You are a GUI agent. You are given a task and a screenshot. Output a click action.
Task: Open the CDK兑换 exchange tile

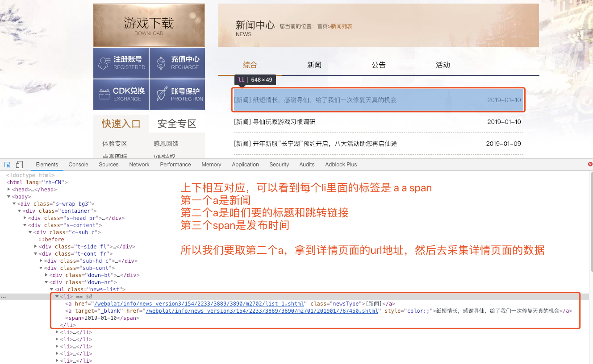tap(121, 95)
